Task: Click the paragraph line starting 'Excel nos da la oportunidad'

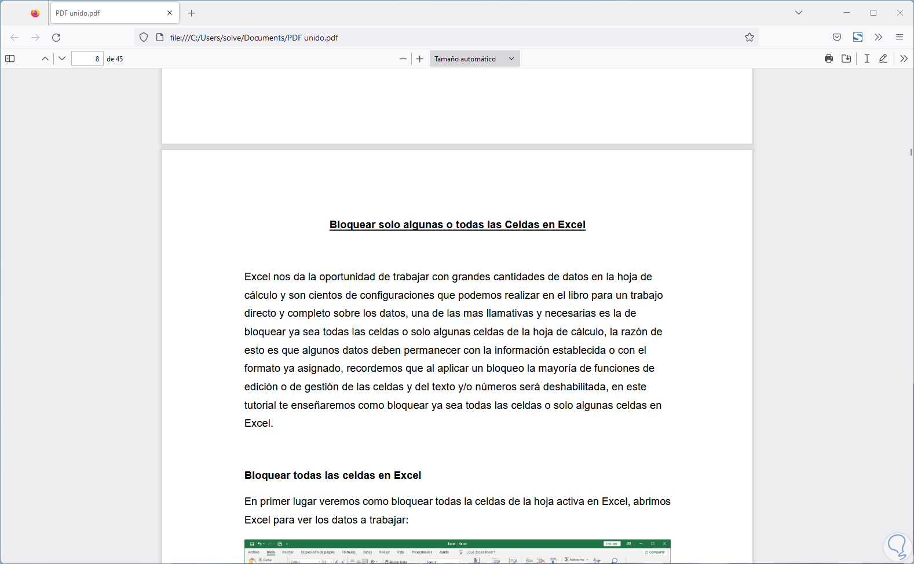Action: click(448, 277)
